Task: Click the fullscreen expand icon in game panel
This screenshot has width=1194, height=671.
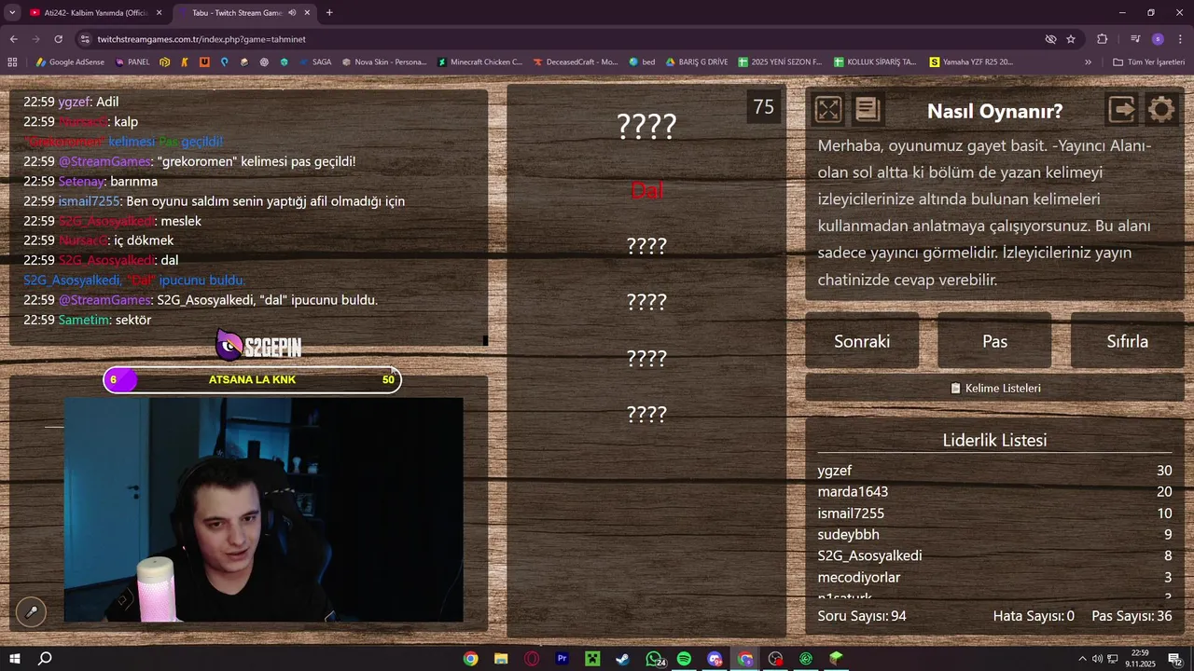Action: click(828, 110)
